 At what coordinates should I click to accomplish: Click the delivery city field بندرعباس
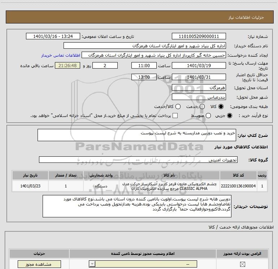199,97
